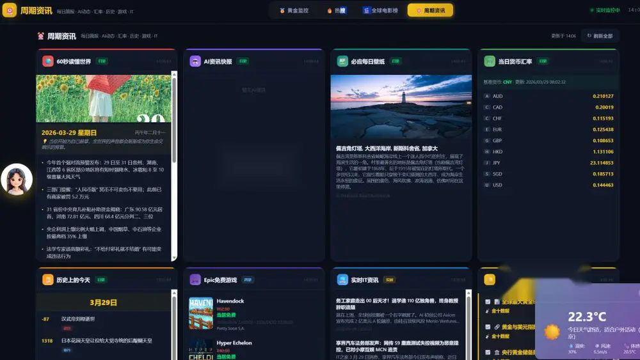This screenshot has height=360, width=640.
Task: Click the blue badge next to Epic免费游戏
Action: pyautogui.click(x=248, y=279)
